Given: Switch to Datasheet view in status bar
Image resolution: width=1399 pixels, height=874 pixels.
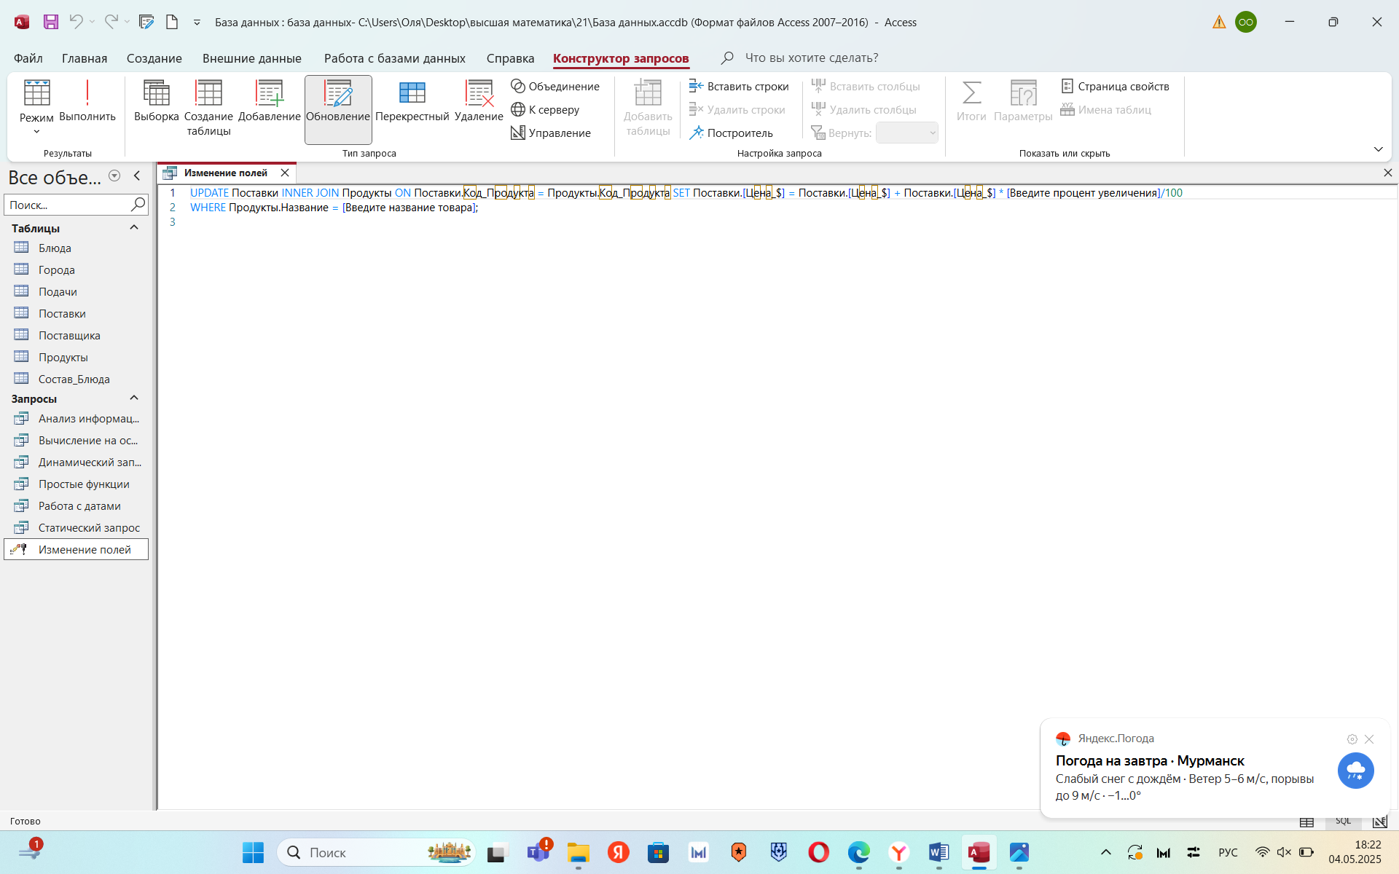Looking at the screenshot, I should tap(1306, 822).
